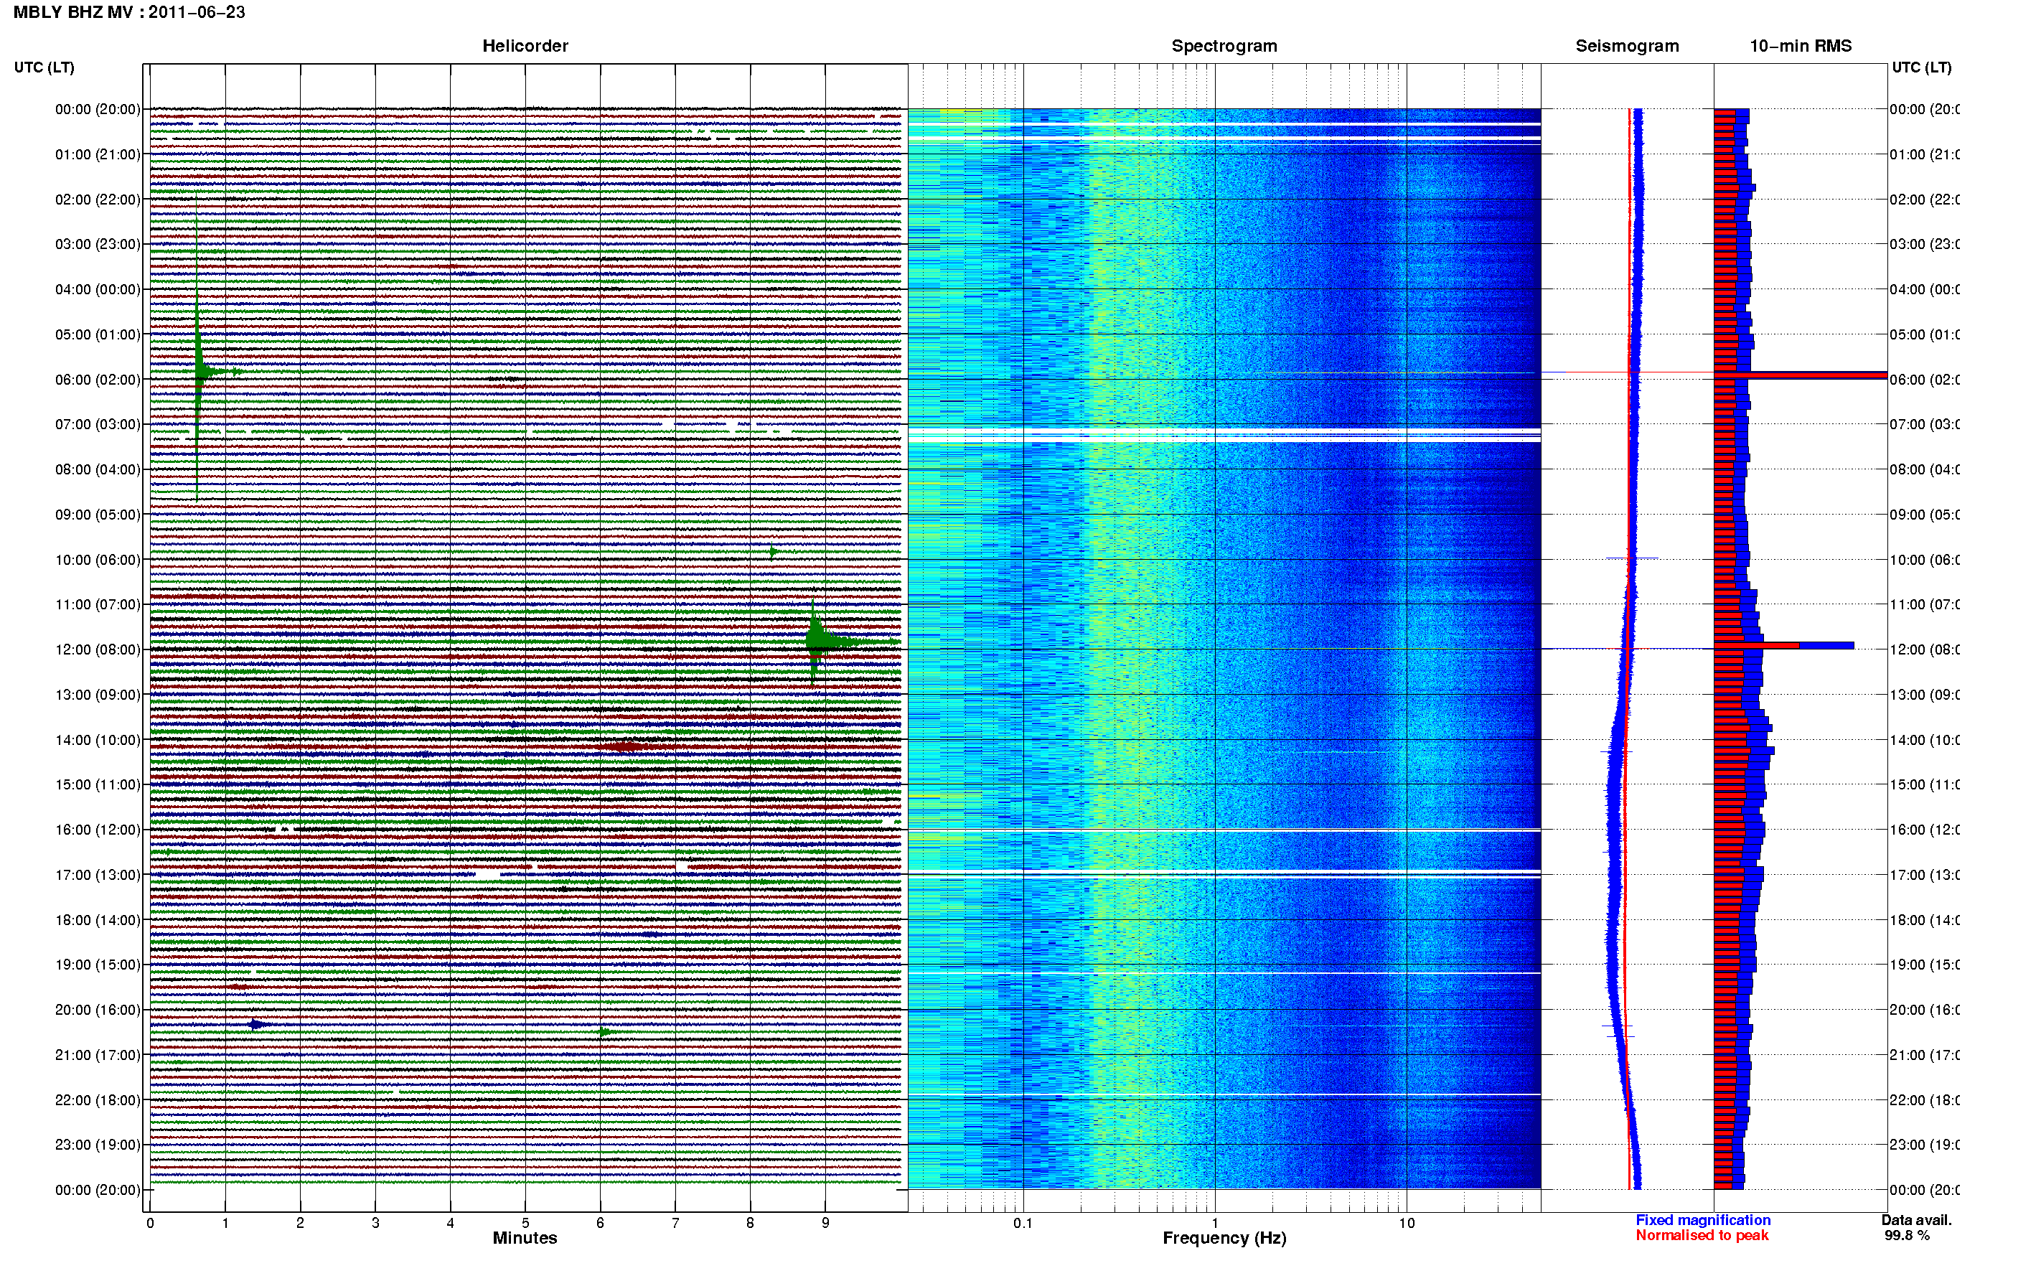Click the 'Seismogram' panel heading
Viewport: 2041px width, 1276px height.
[x=1627, y=46]
